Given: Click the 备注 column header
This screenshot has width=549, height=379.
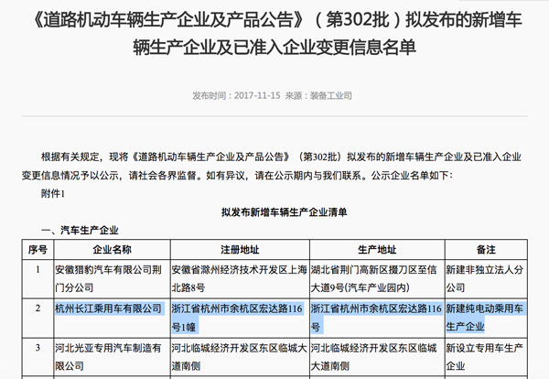Looking at the screenshot, I should (486, 250).
